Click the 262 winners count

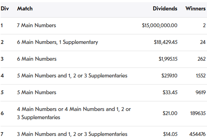201,59
